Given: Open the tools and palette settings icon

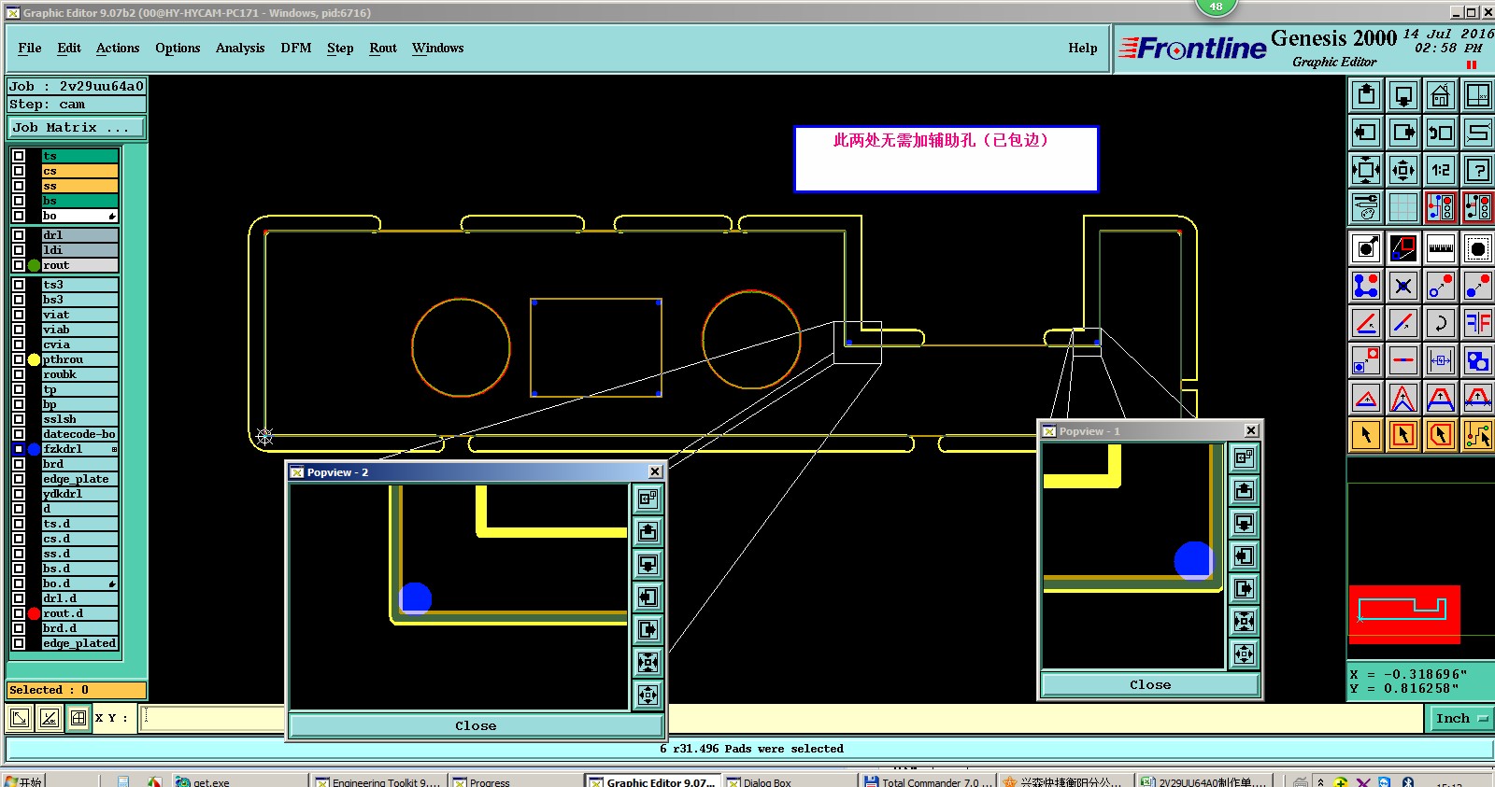Looking at the screenshot, I should click(1366, 207).
